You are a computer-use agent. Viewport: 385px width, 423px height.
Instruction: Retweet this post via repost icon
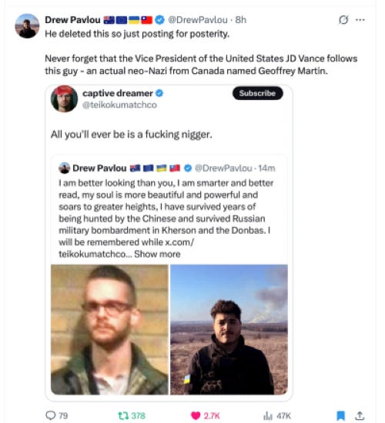122,415
